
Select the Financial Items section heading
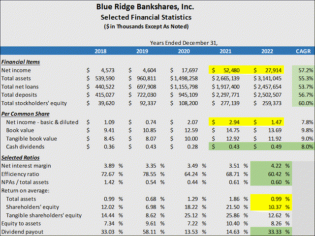click(21, 62)
